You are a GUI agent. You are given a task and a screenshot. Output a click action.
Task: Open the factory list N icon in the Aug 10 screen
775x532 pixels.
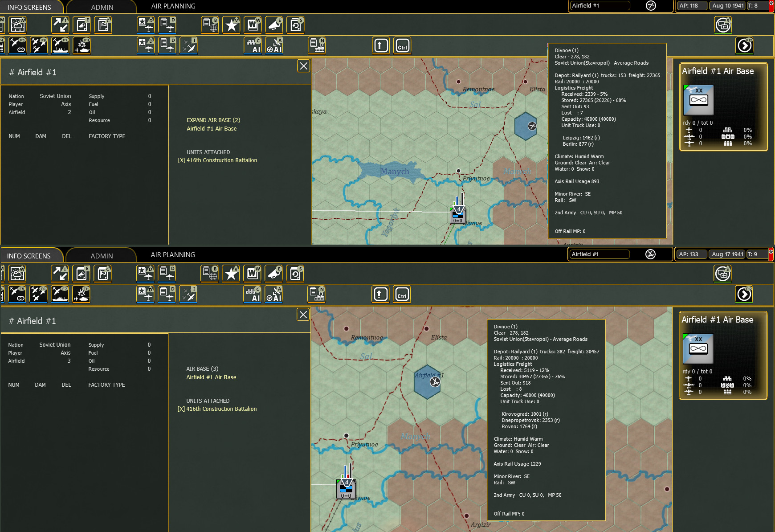tap(317, 45)
